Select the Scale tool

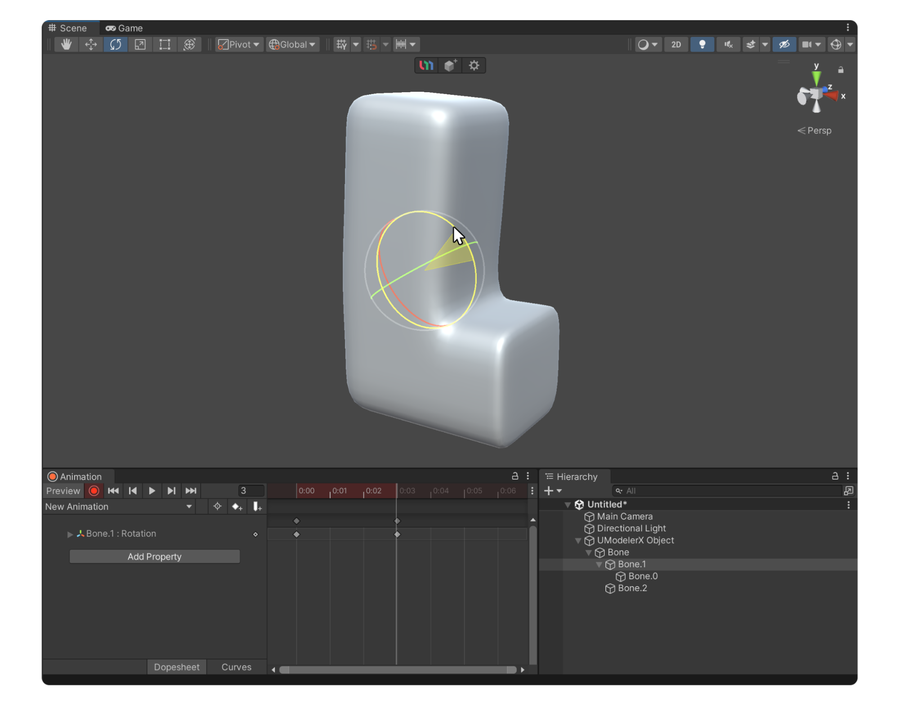click(140, 45)
